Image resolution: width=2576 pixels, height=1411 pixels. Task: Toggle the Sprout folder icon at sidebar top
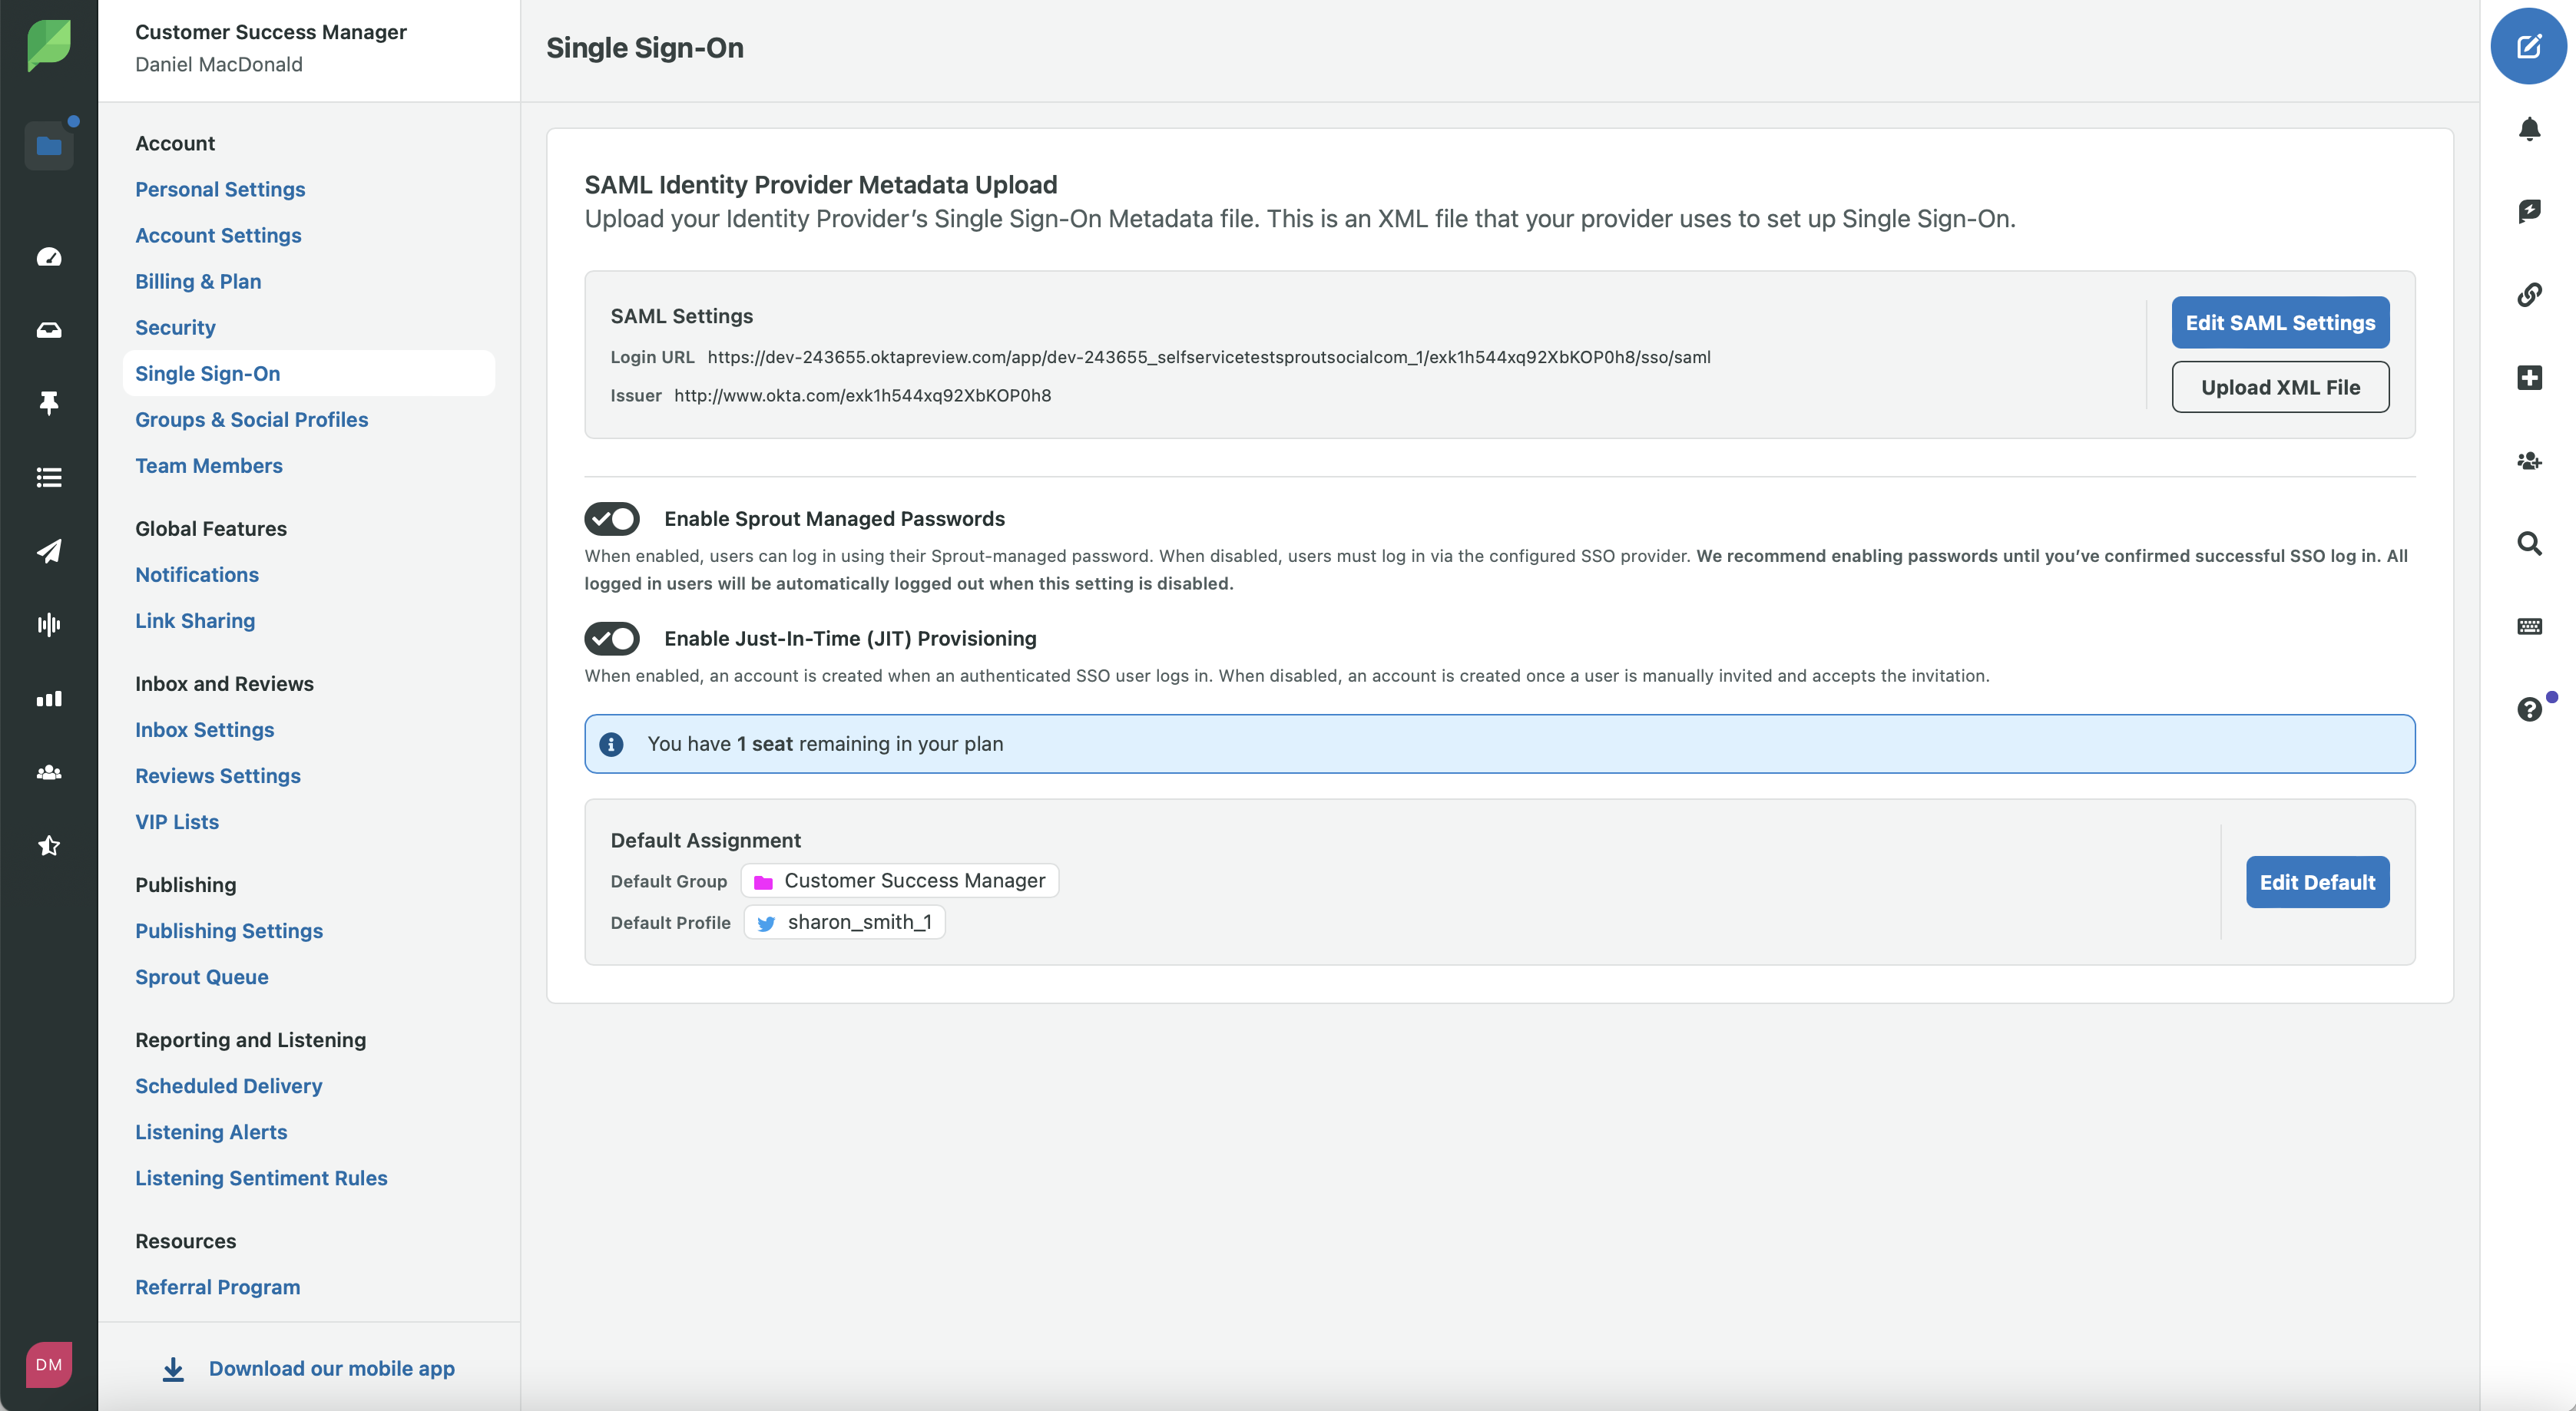[x=49, y=146]
